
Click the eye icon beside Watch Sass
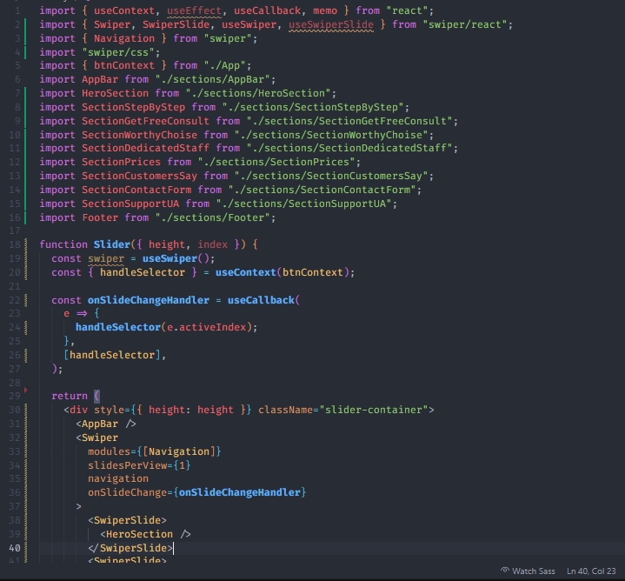tap(505, 571)
